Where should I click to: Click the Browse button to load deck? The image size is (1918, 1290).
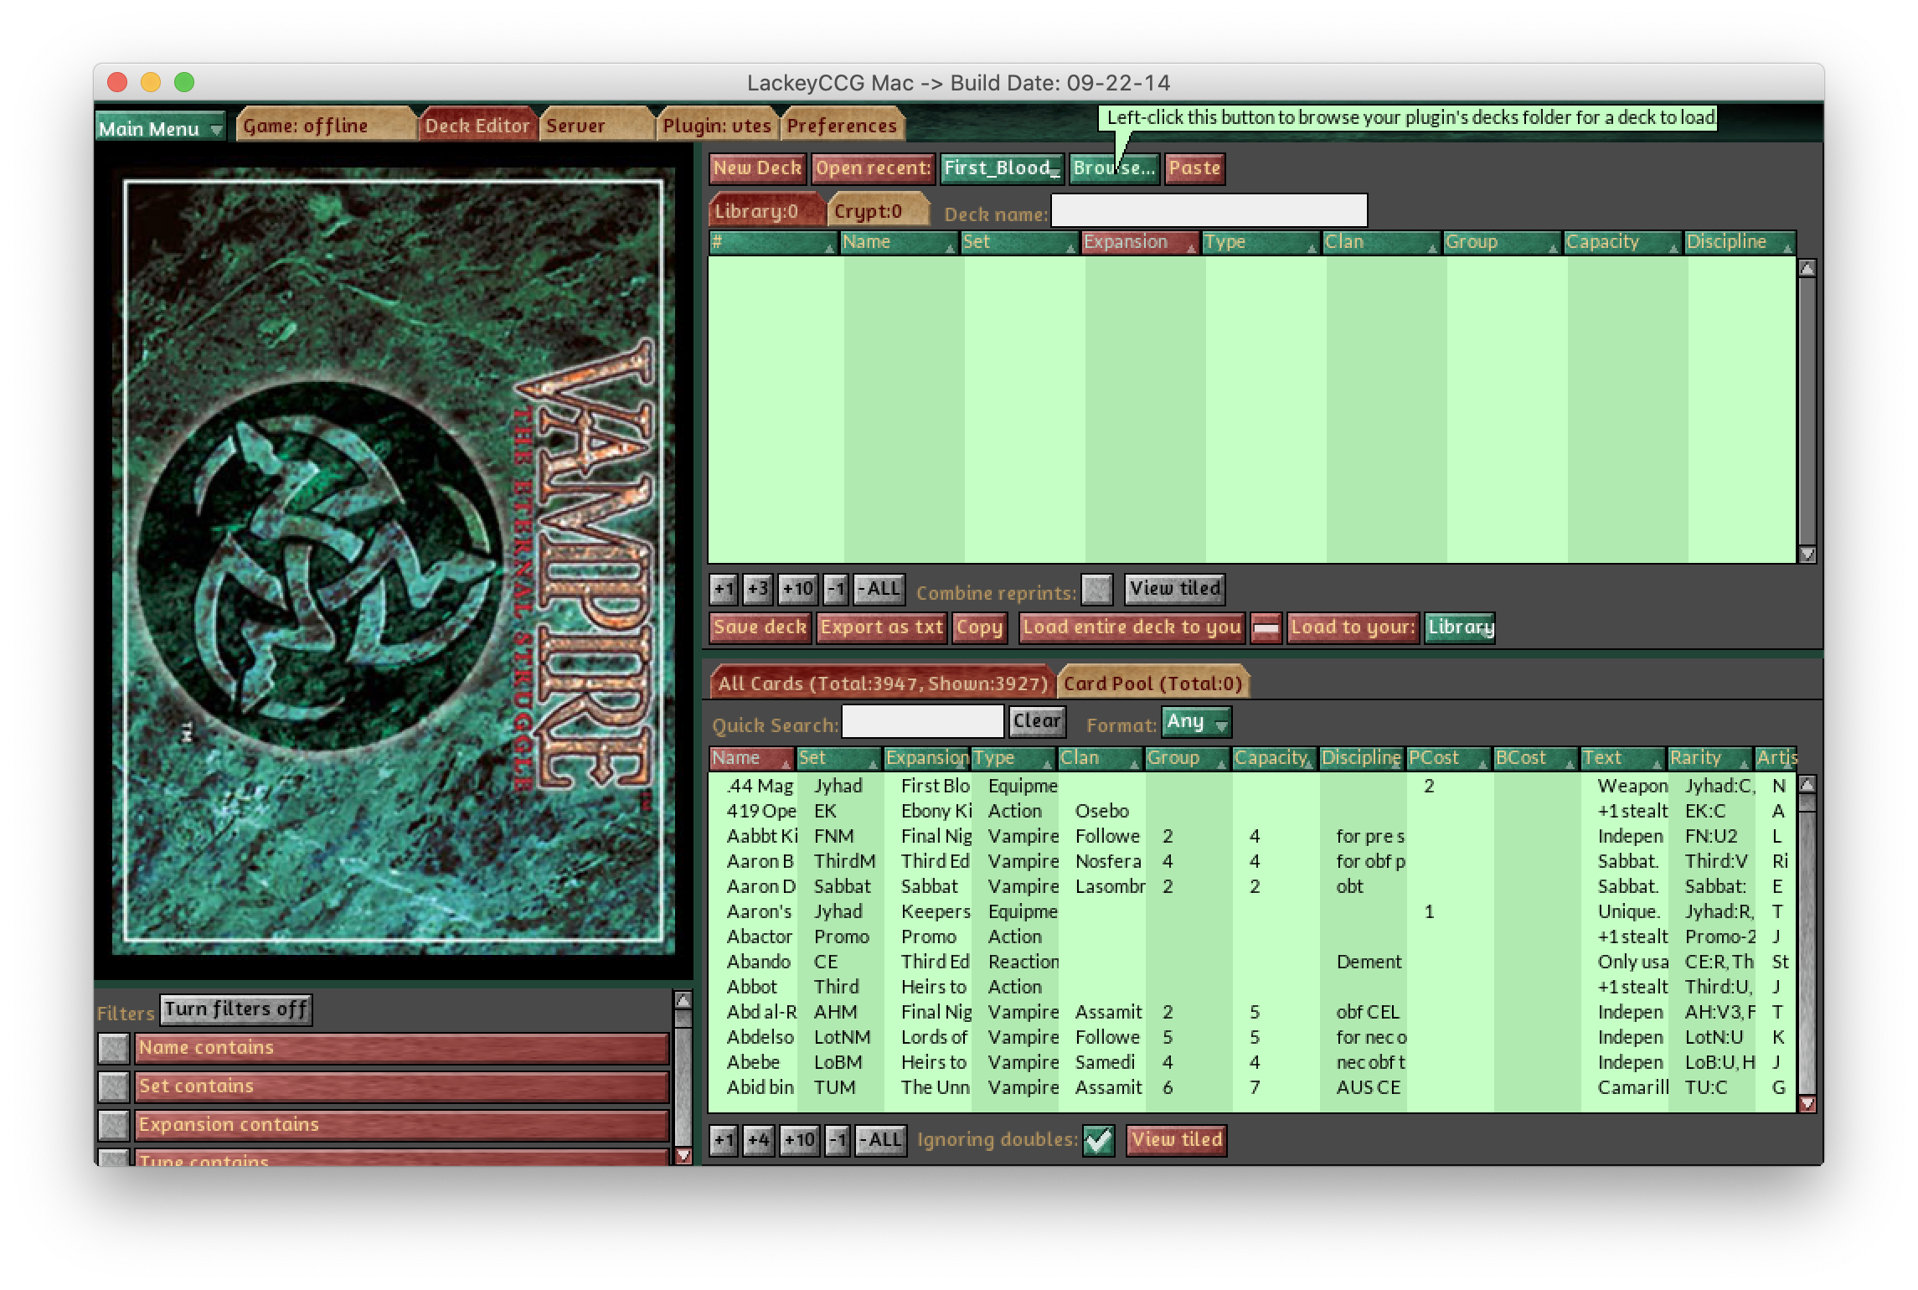(1115, 168)
